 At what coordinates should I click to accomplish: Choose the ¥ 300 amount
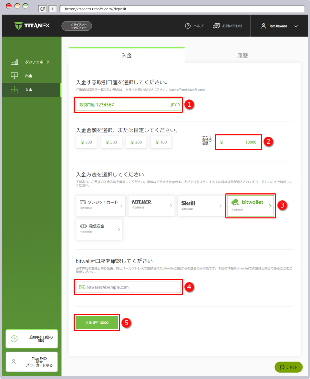111,142
